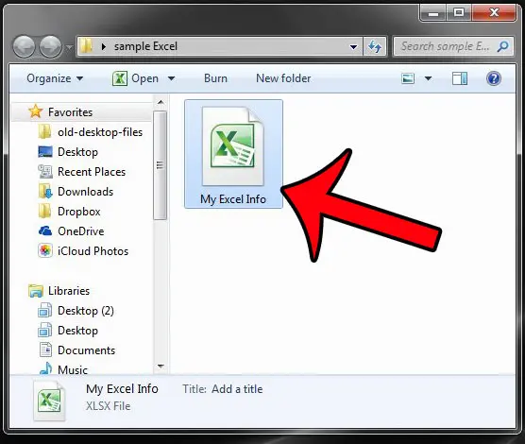Click My Excel Info name in details pane
The image size is (525, 444).
(x=122, y=388)
